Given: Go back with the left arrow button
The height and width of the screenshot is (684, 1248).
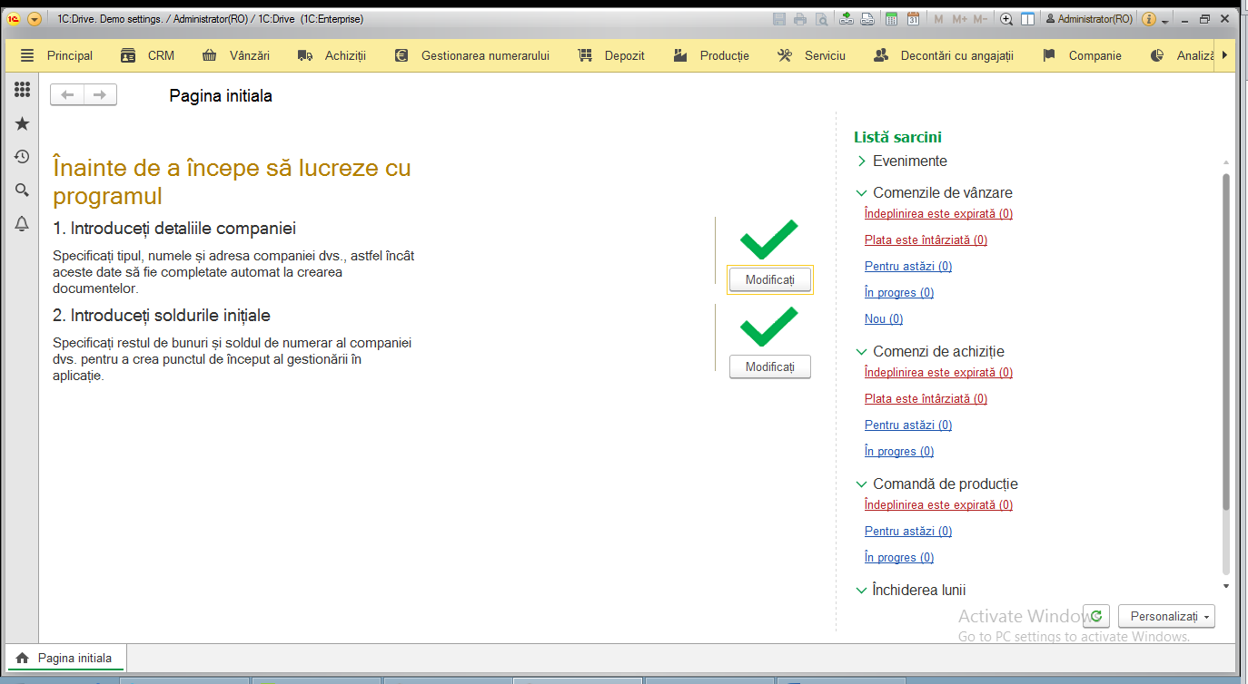Looking at the screenshot, I should pyautogui.click(x=67, y=94).
